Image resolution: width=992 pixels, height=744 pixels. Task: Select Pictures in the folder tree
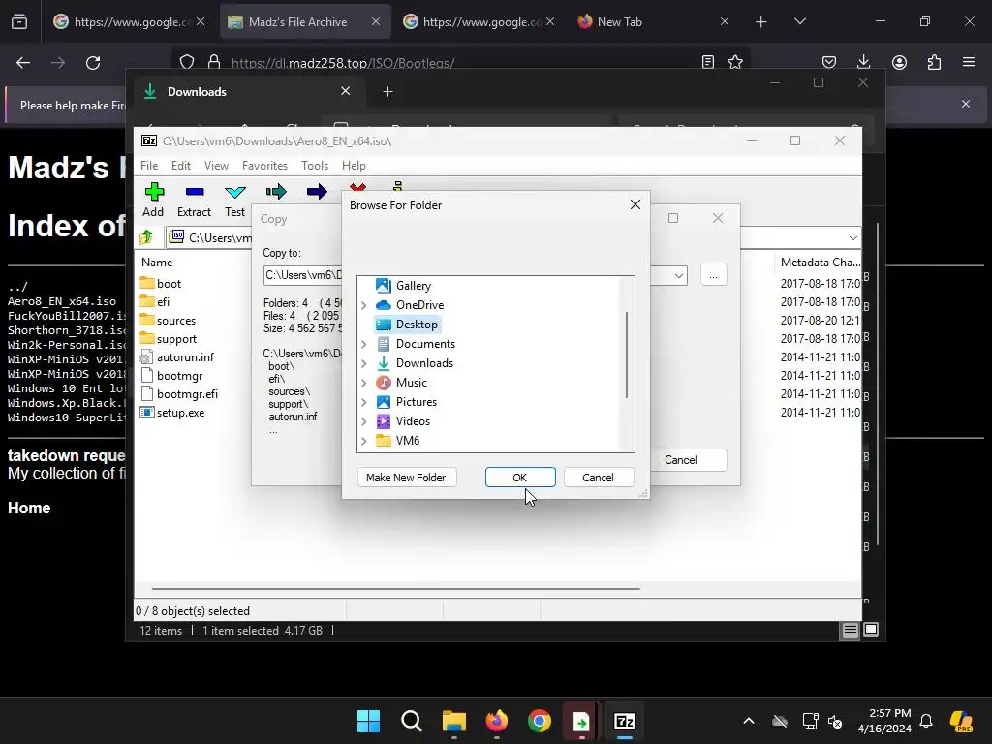pyautogui.click(x=417, y=402)
